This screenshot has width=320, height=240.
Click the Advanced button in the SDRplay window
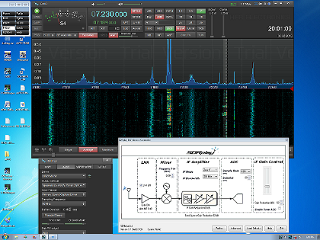236,228
